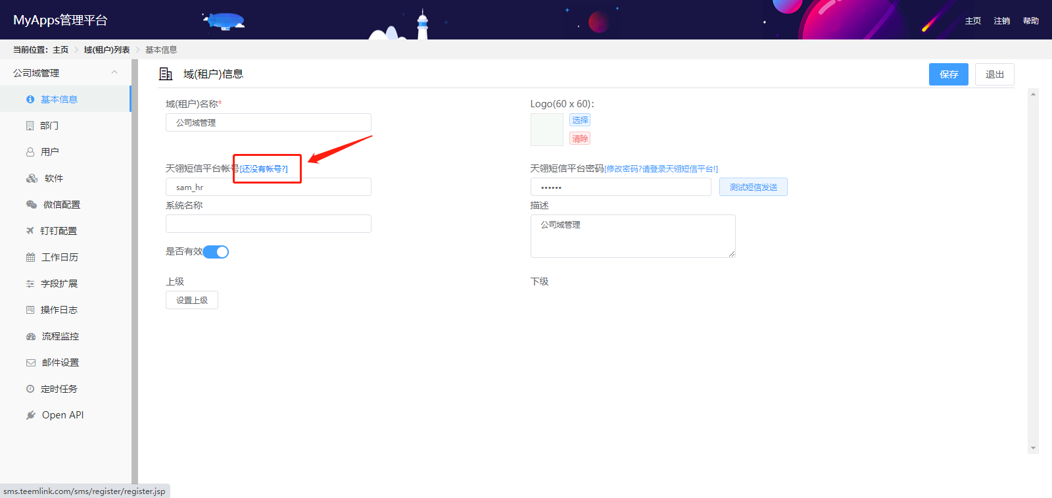Screen dimensions: 1052x498
Task: Open 基本信息 in the sidebar
Action: tap(65, 99)
